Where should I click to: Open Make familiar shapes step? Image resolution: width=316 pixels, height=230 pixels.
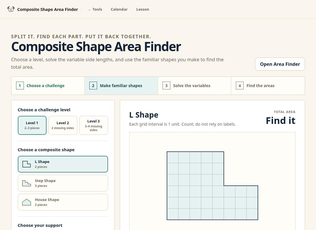click(x=121, y=86)
